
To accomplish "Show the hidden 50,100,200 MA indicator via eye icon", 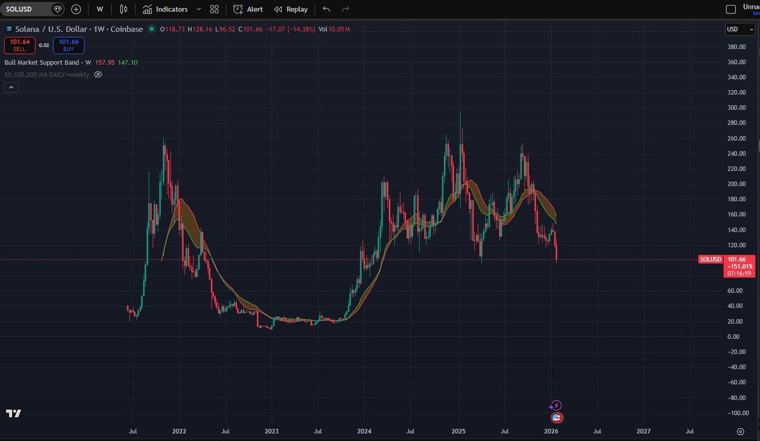I will click(x=98, y=74).
